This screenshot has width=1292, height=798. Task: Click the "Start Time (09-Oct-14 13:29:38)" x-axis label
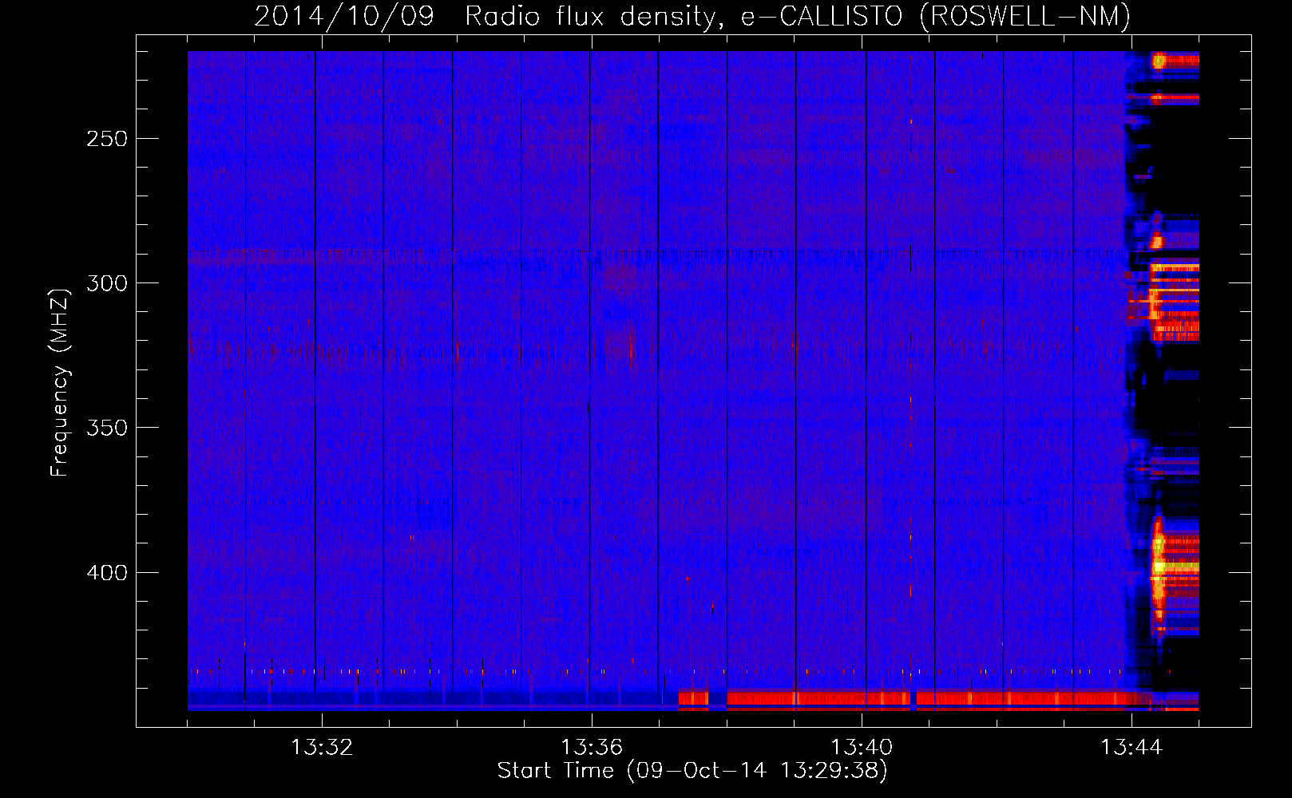692,771
